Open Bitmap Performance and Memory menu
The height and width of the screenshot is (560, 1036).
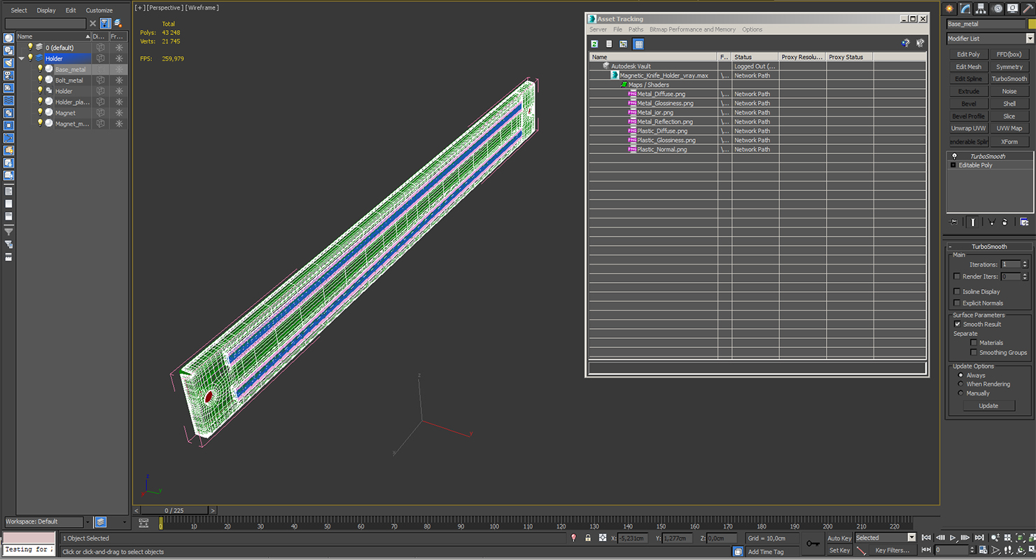[x=692, y=29]
